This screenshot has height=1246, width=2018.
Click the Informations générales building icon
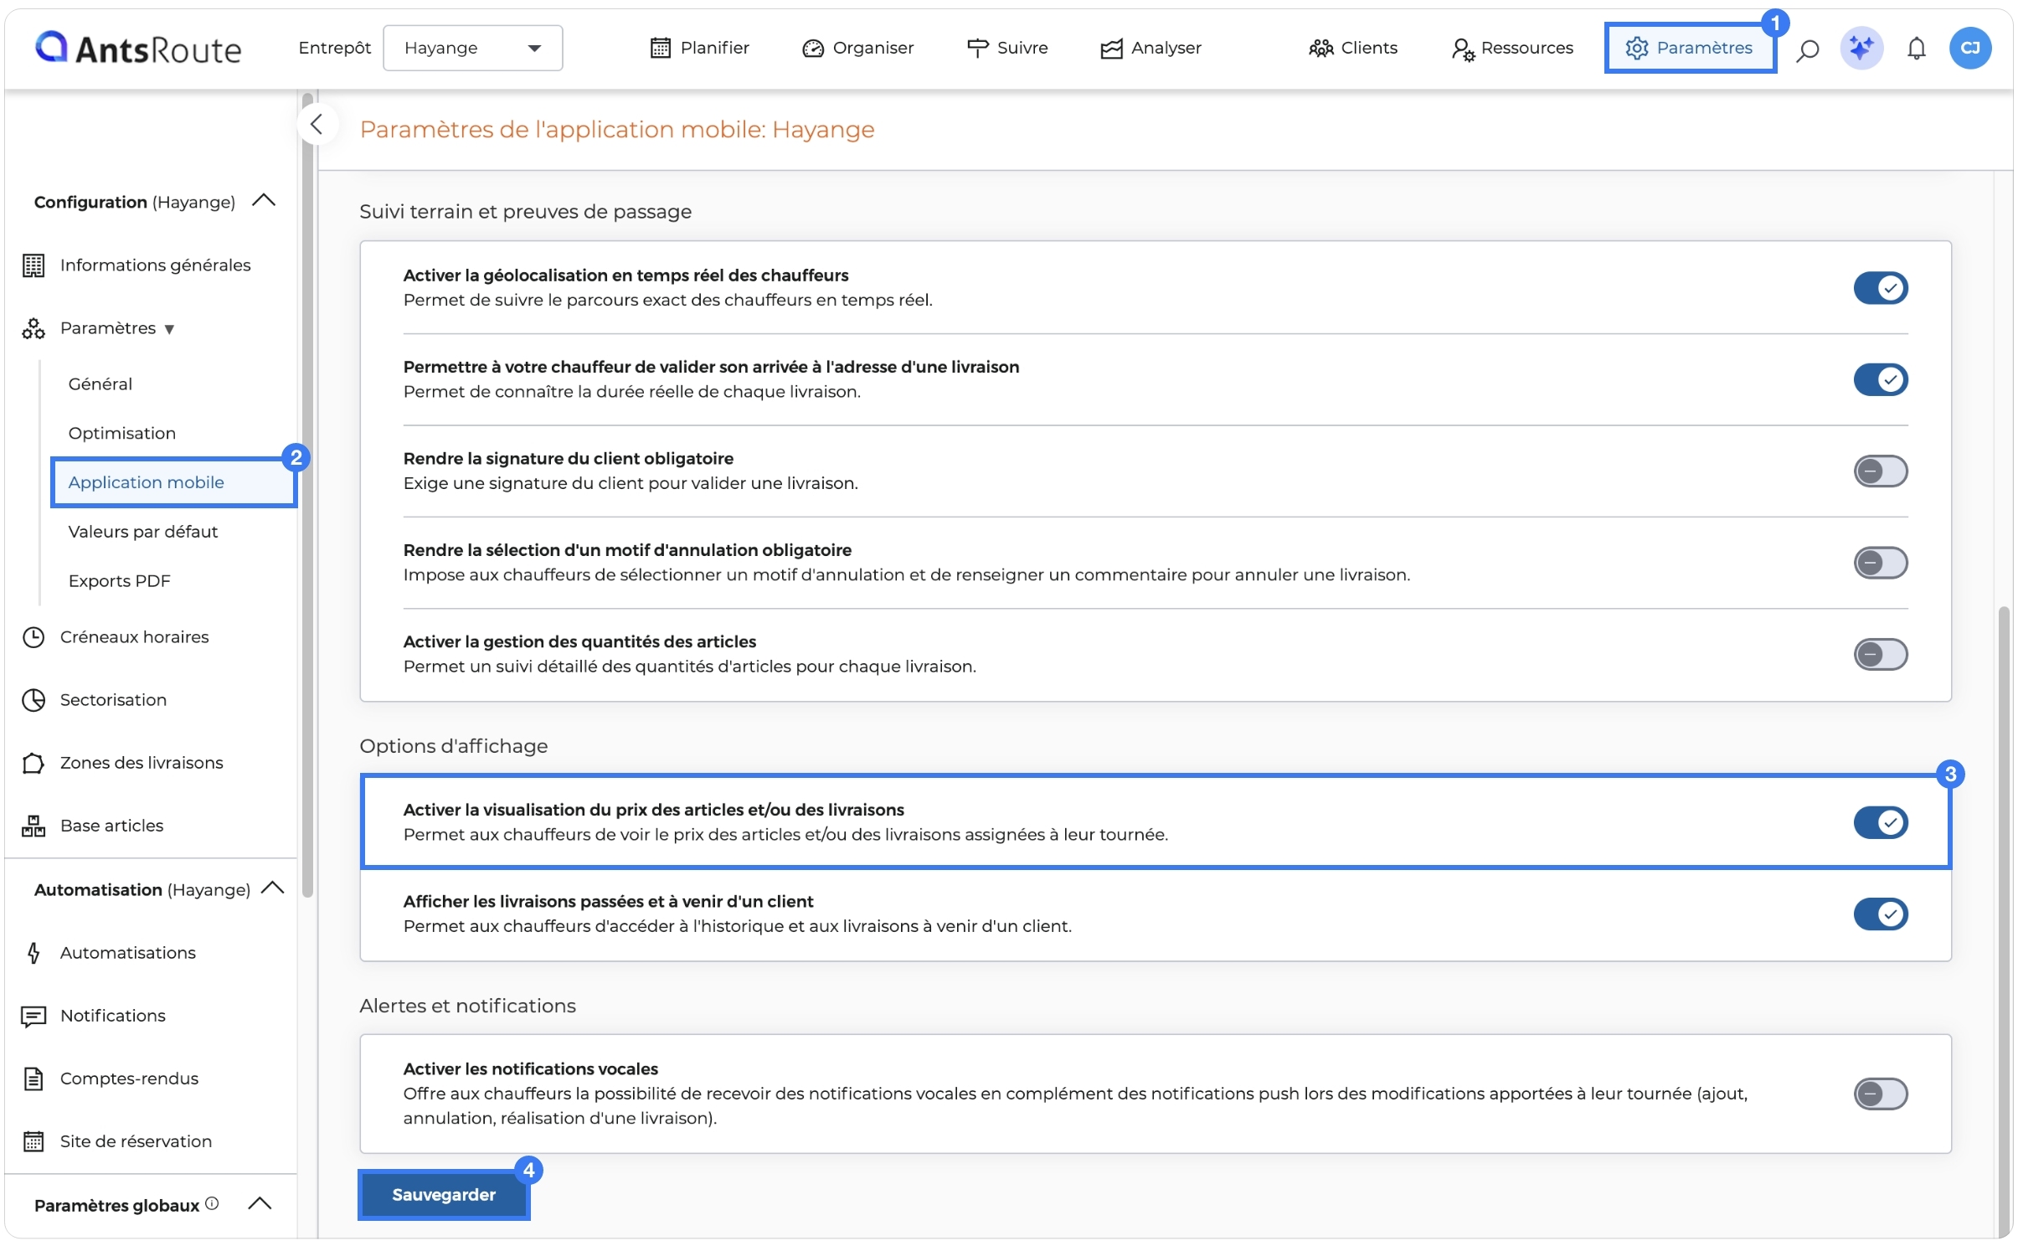click(x=33, y=265)
